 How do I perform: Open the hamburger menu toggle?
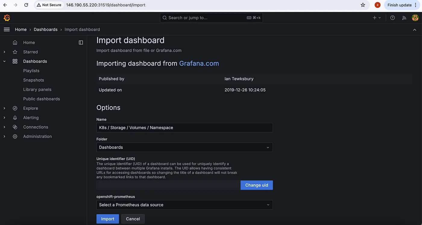pyautogui.click(x=7, y=29)
